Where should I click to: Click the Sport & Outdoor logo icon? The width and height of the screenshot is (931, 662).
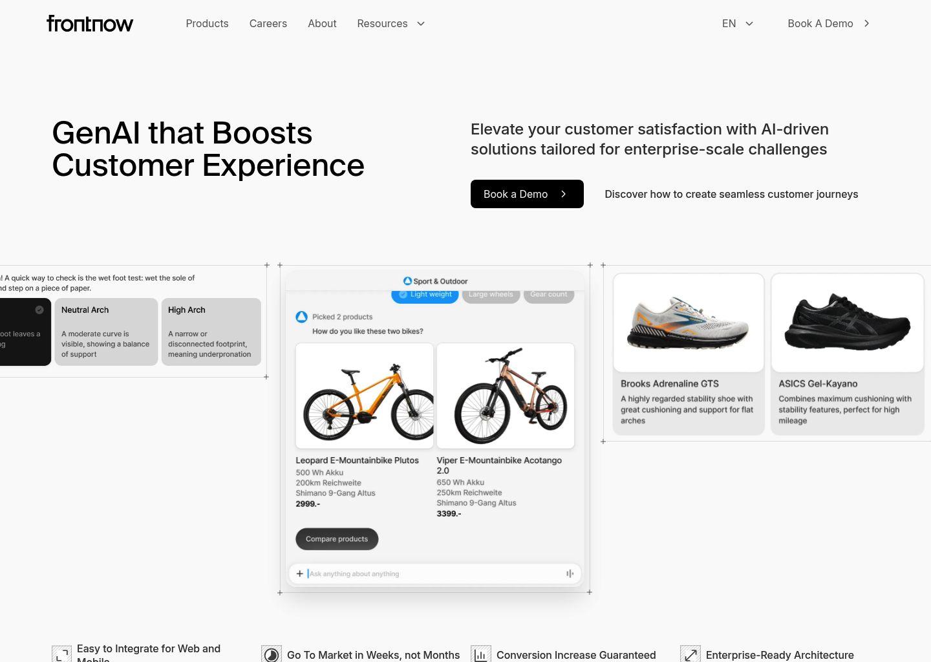pos(407,281)
